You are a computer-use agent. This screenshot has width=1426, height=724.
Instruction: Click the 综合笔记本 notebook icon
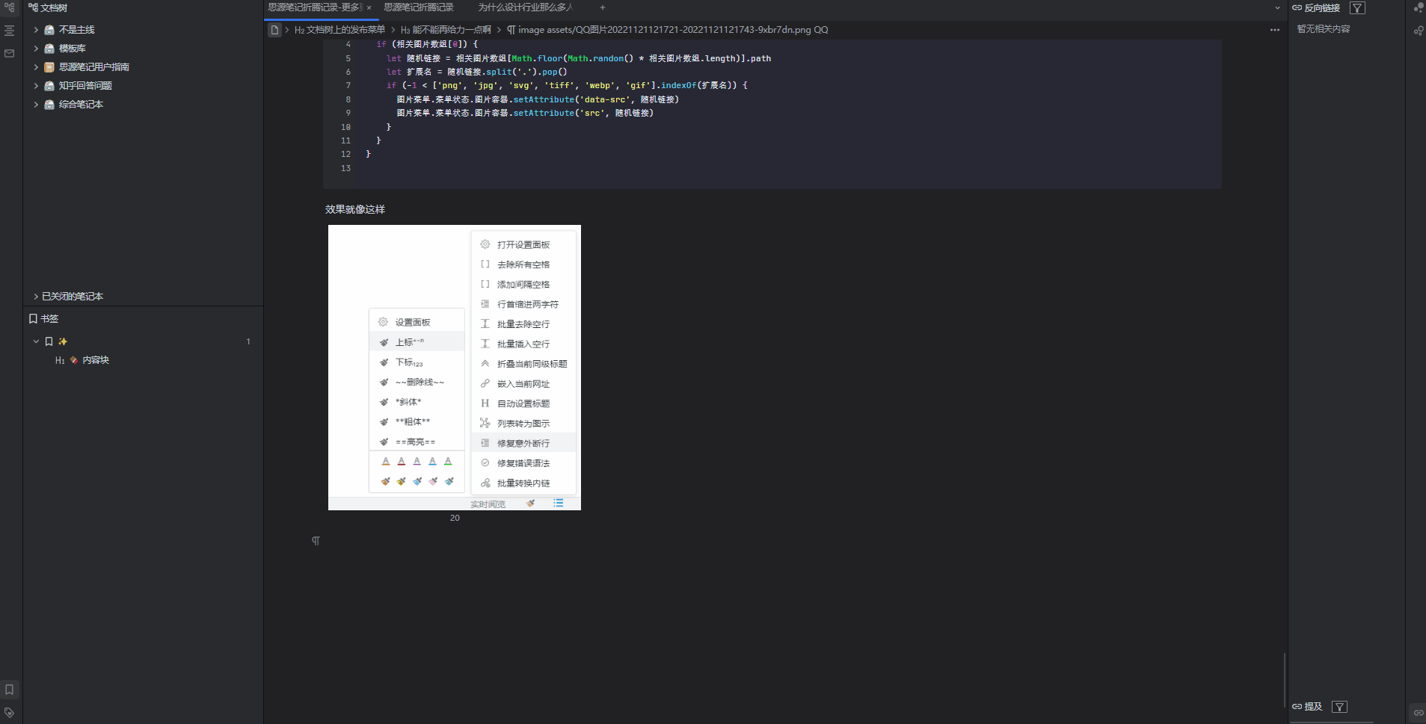[49, 105]
